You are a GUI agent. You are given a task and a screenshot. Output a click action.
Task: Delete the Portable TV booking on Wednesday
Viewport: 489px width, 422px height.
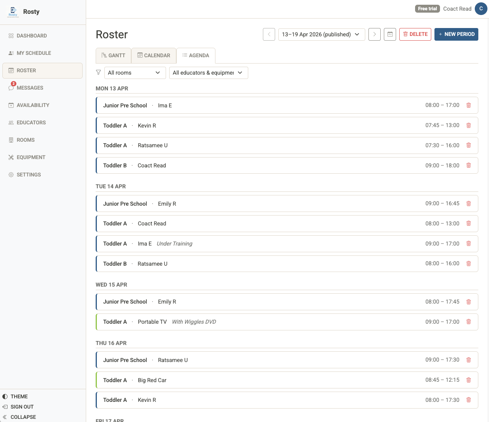pyautogui.click(x=468, y=322)
